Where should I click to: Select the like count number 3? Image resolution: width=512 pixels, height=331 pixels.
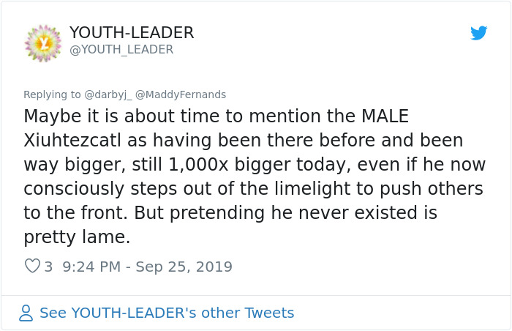[48, 267]
